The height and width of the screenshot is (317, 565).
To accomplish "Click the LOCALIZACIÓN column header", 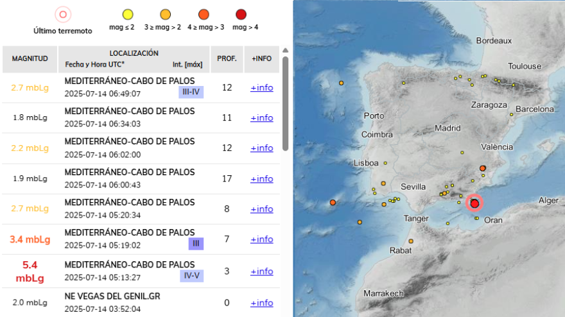I will [x=134, y=59].
